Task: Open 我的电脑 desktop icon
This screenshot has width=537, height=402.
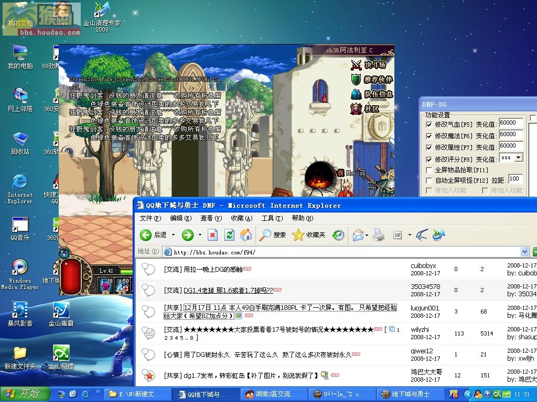Action: 20,57
